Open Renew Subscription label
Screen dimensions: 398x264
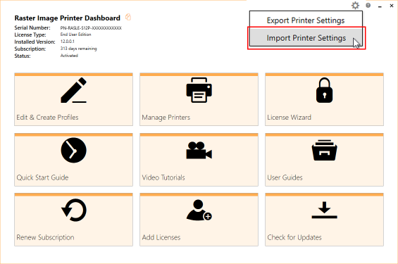(45, 237)
